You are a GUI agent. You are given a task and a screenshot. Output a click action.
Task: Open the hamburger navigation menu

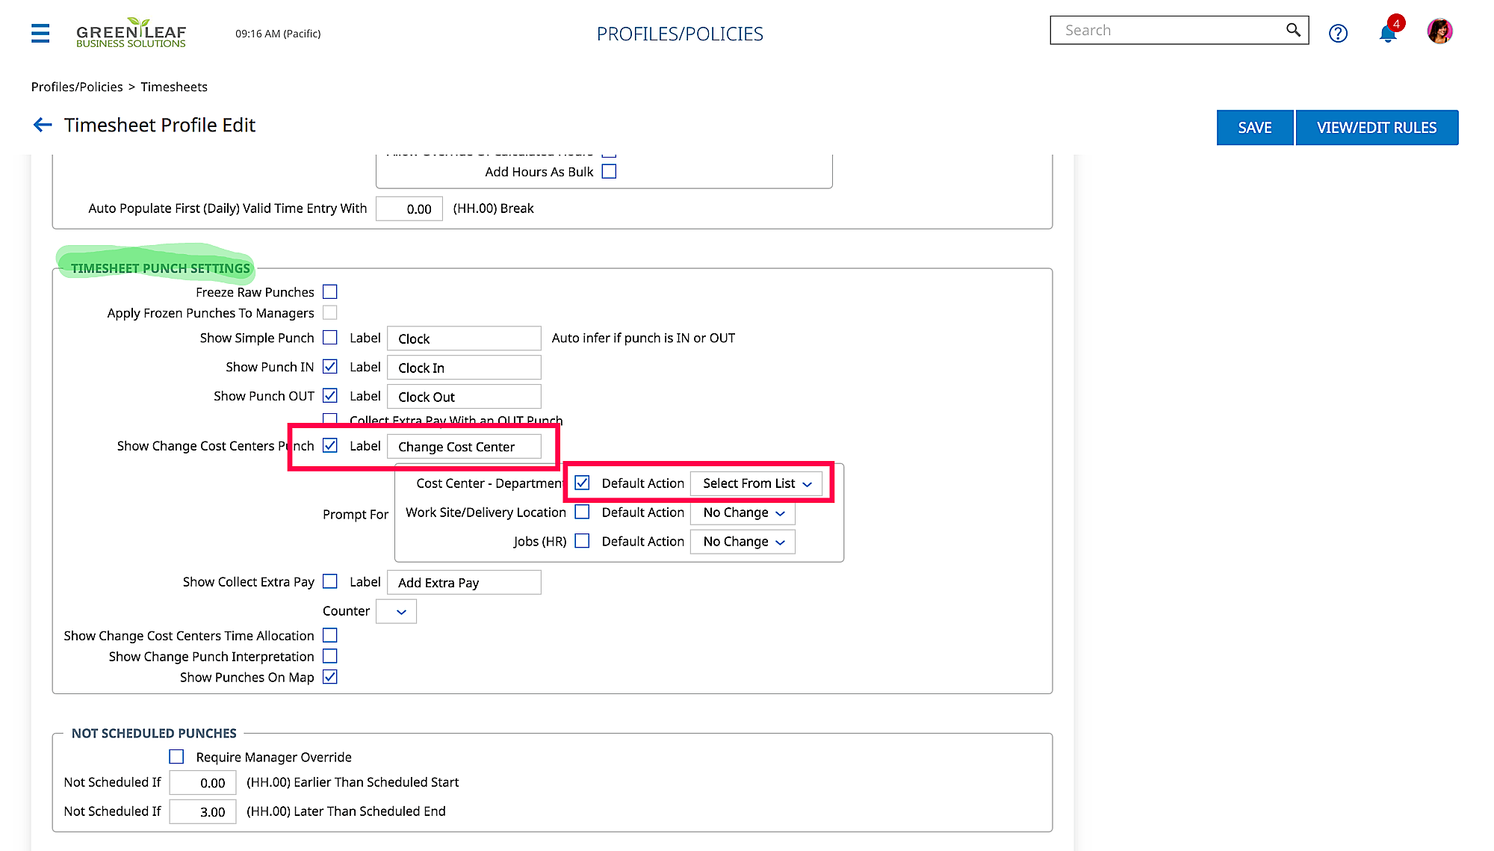point(40,33)
